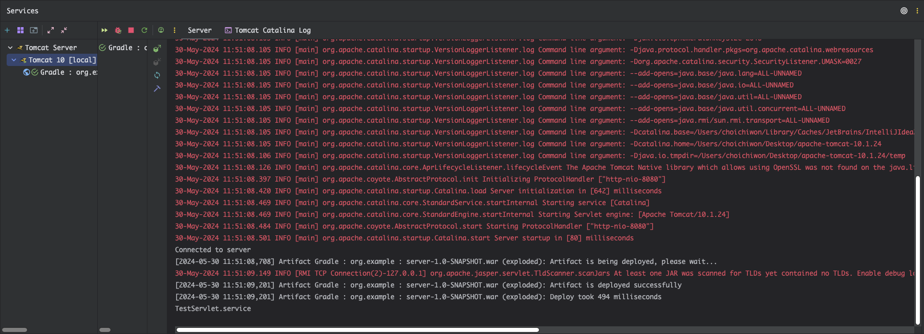924x334 pixels.
Task: Click the Add Service plus icon
Action: 7,30
